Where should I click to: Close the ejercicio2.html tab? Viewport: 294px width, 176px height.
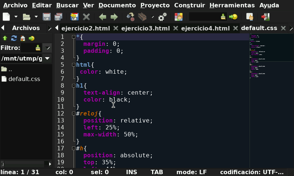[x=116, y=28]
